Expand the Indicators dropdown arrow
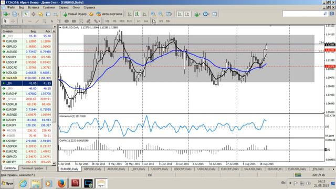Screen dimensions: 336x189 point(199,14)
